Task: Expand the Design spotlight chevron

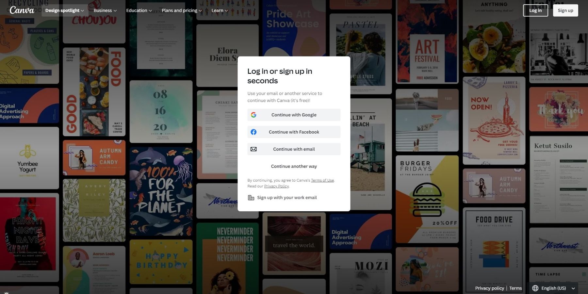Action: 82,11
